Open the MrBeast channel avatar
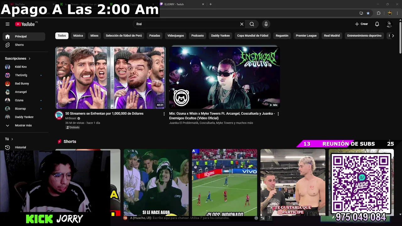Screen dimensions: 402x226 [x=59, y=115]
